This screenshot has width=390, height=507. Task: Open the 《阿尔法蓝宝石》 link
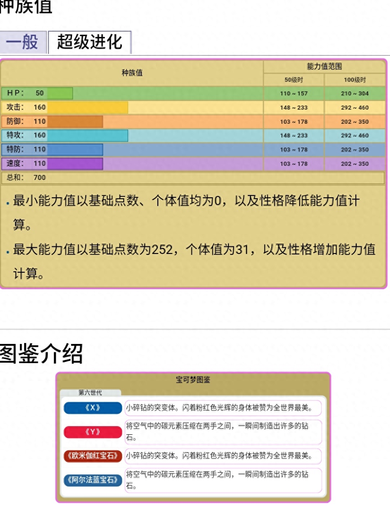93,480
